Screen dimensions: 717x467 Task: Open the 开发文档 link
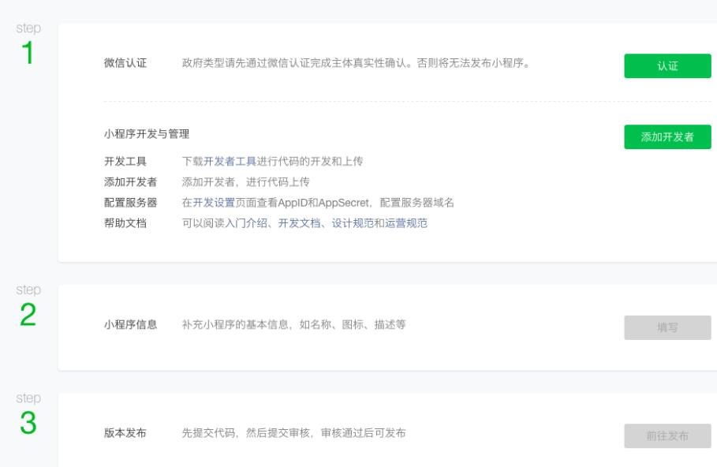(x=300, y=223)
